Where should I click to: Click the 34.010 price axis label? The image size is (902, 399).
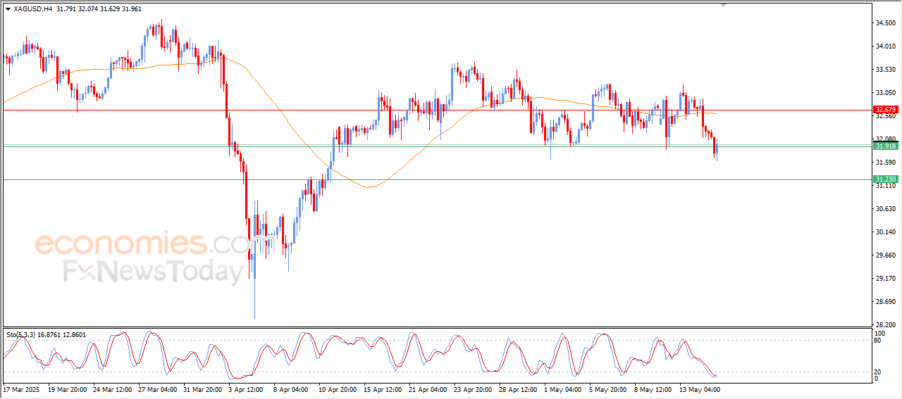(886, 46)
